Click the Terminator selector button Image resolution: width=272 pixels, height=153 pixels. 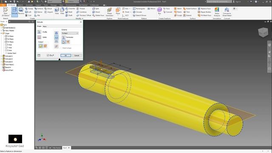click(63, 37)
